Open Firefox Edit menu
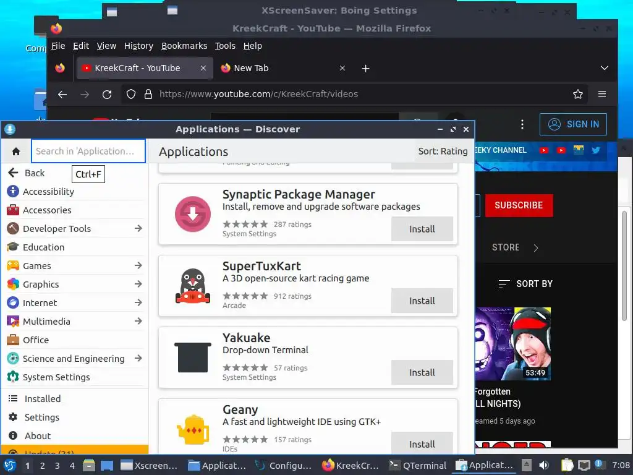 [81, 46]
